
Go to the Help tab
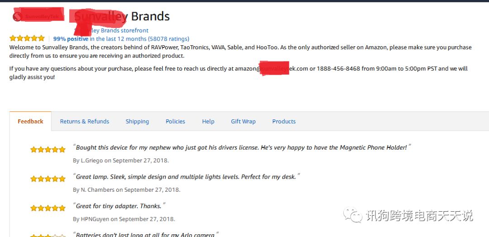click(x=208, y=121)
